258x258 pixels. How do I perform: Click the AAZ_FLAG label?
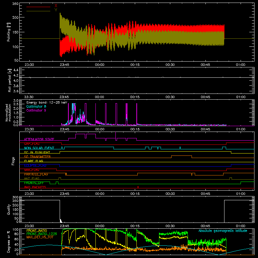point(32,179)
